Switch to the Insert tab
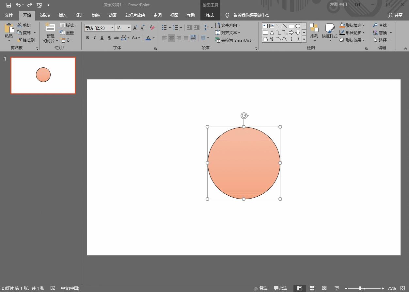The width and height of the screenshot is (409, 292). click(62, 15)
